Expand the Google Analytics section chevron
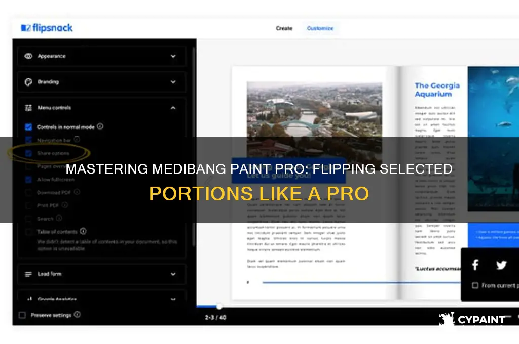The height and width of the screenshot is (344, 519). tap(173, 299)
